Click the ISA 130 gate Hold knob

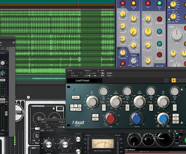[x=148, y=45]
